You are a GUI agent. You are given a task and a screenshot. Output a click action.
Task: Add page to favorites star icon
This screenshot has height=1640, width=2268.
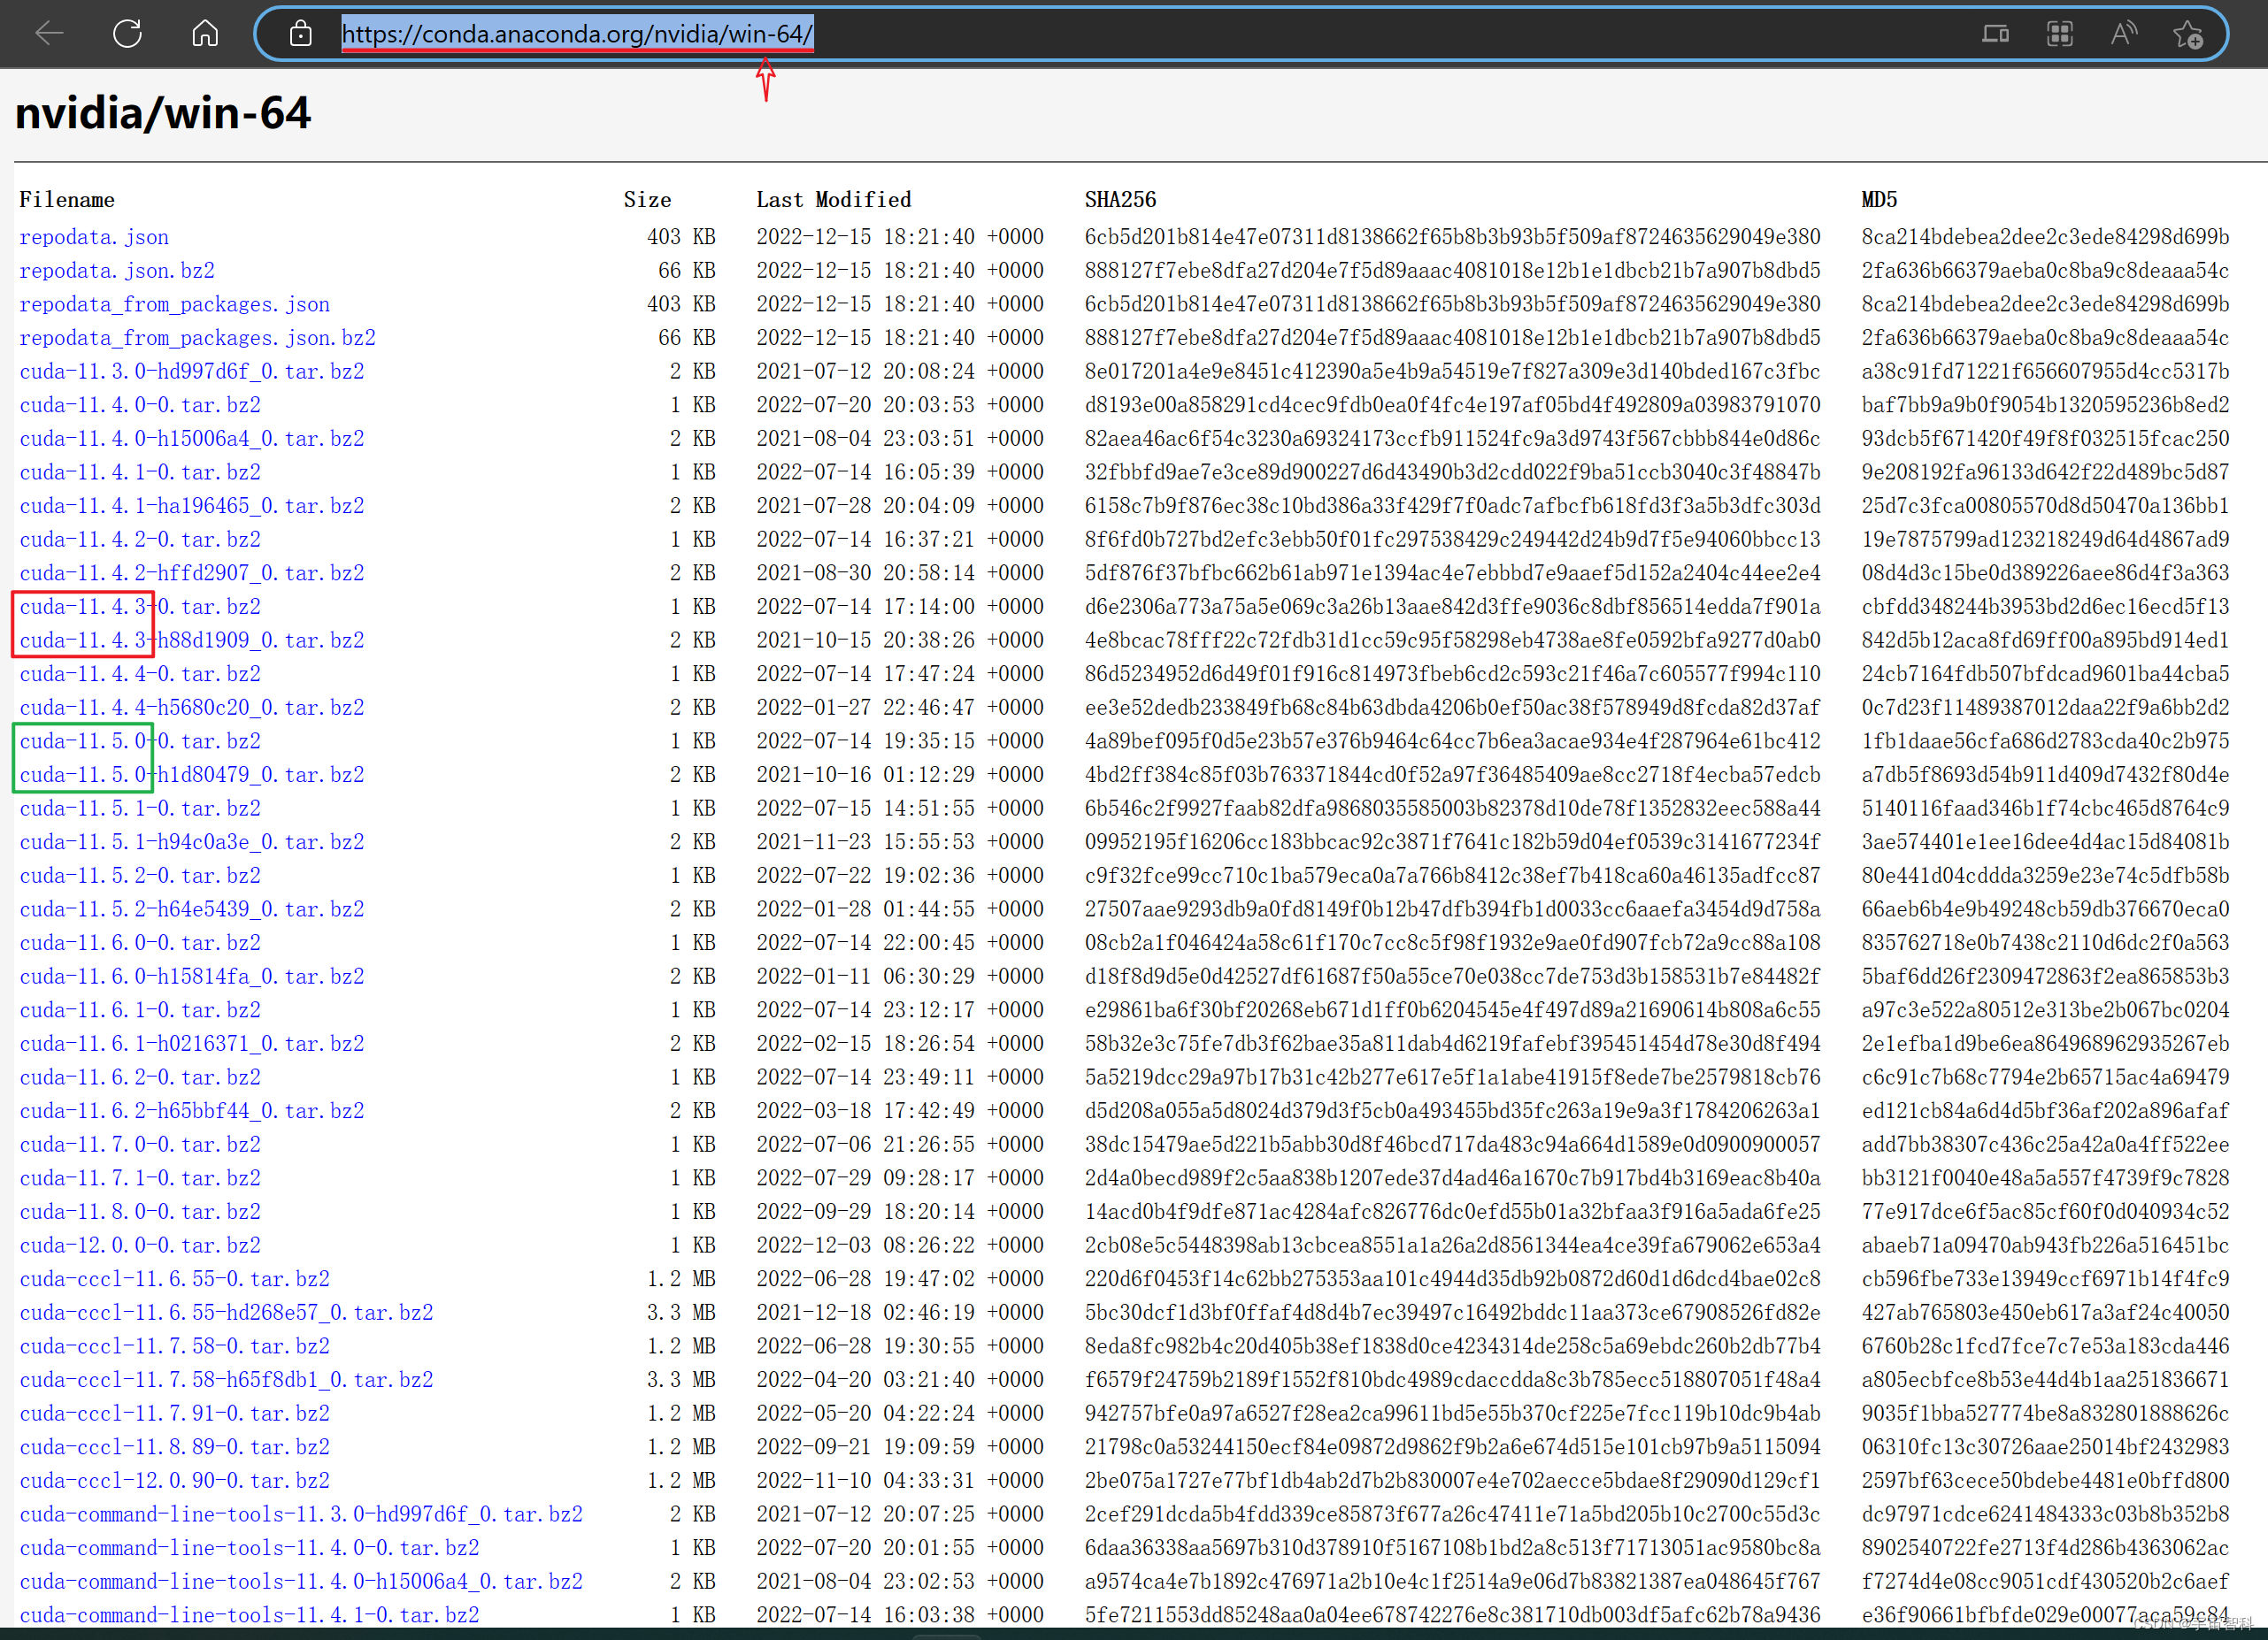(x=2188, y=34)
